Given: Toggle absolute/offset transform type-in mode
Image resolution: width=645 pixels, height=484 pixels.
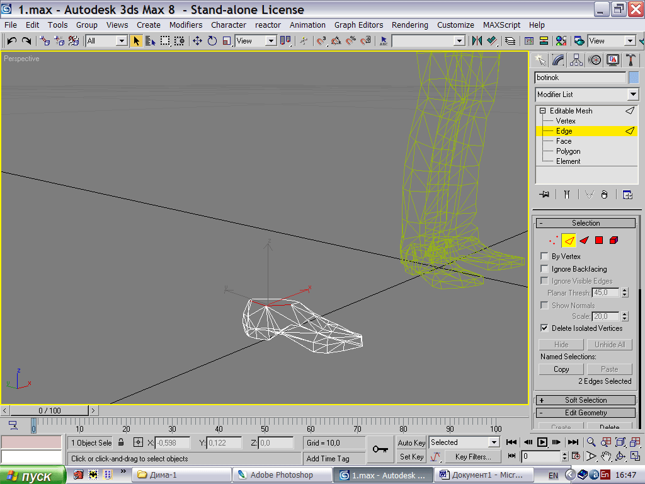Looking at the screenshot, I should coord(138,442).
